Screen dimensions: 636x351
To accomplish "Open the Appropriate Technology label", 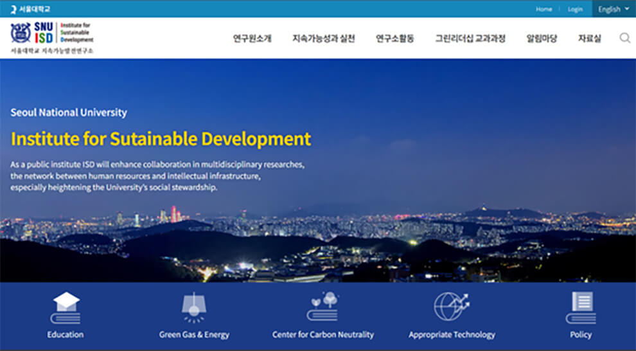I will (x=452, y=335).
